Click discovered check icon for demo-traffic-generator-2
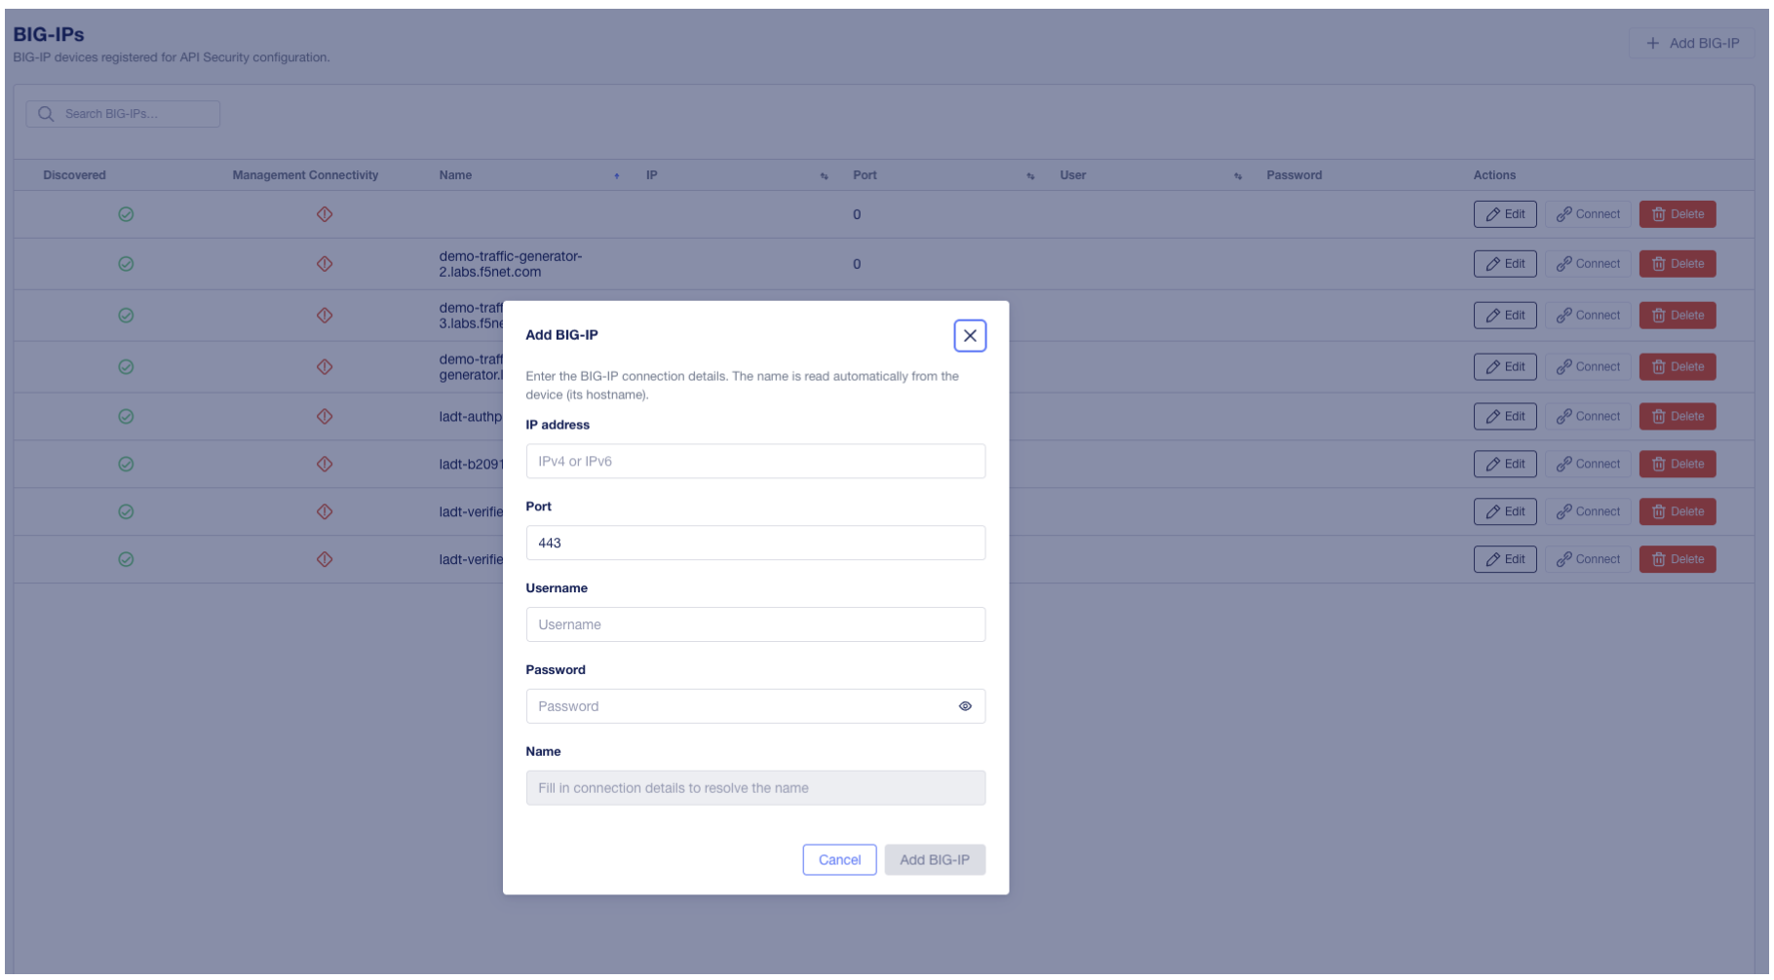 (x=126, y=264)
